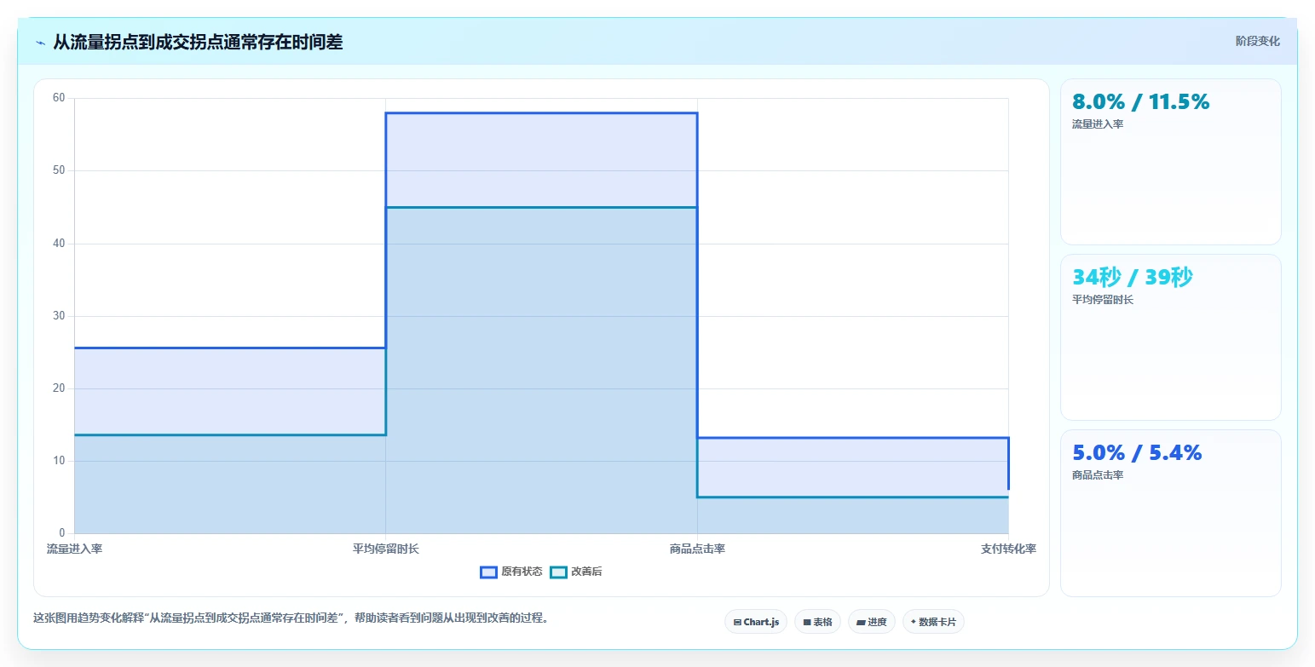Click the 表格 tag button

point(817,622)
